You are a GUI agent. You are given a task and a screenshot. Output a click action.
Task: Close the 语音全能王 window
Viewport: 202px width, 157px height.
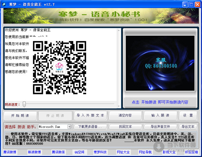point(198,5)
